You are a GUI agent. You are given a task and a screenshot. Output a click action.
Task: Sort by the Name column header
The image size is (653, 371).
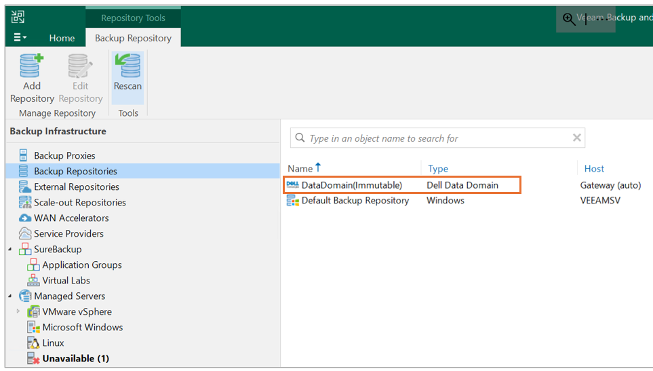point(300,169)
